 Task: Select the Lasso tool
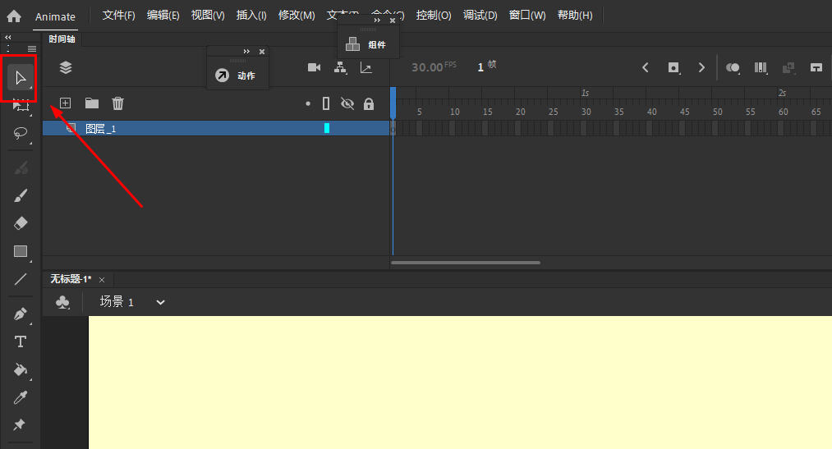[x=21, y=133]
